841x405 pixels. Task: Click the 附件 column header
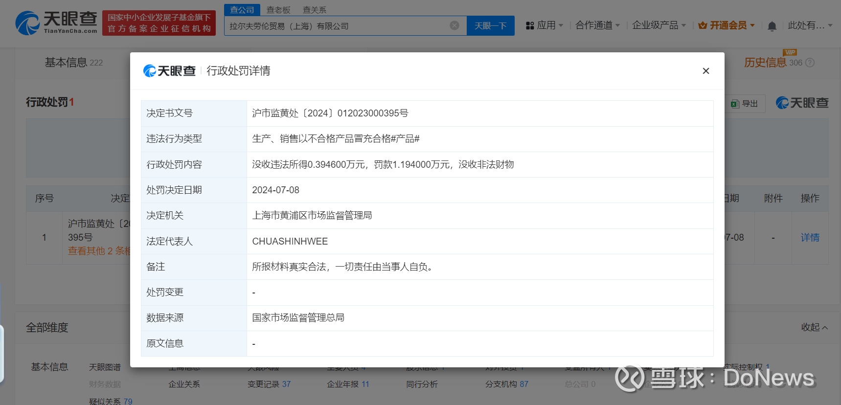(x=773, y=198)
